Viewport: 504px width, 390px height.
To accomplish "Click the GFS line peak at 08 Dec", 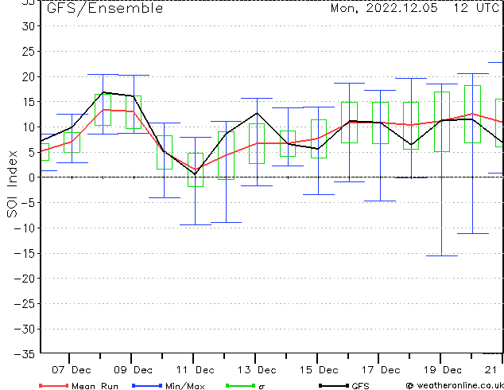I will [x=103, y=92].
